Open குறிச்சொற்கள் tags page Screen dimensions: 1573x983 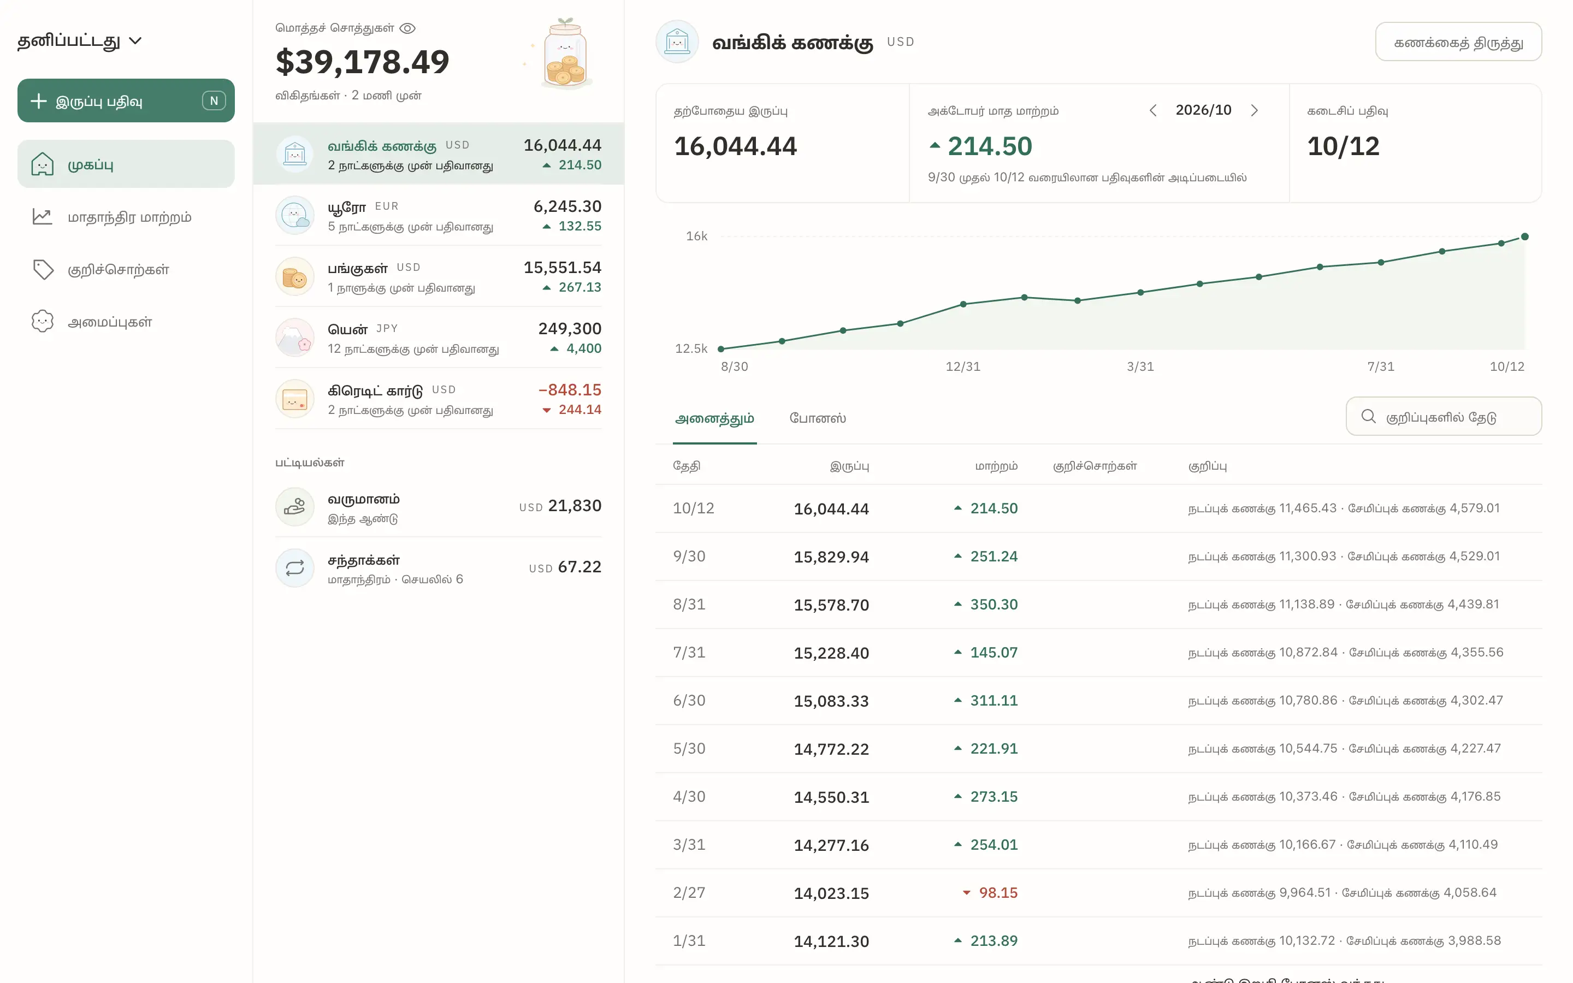pos(126,269)
